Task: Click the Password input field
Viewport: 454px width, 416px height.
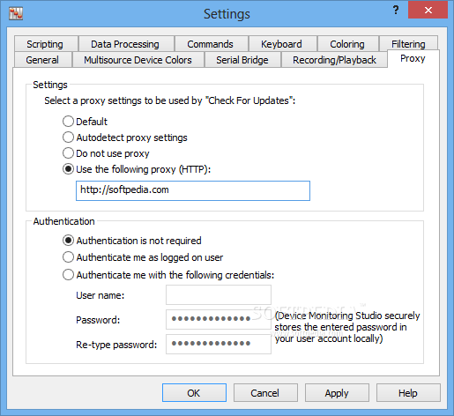Action: click(219, 319)
